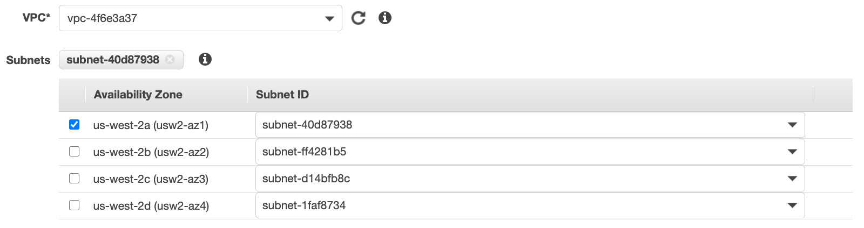The width and height of the screenshot is (864, 228).
Task: Select the us-west-2d availability zone checkbox
Action: coord(75,205)
